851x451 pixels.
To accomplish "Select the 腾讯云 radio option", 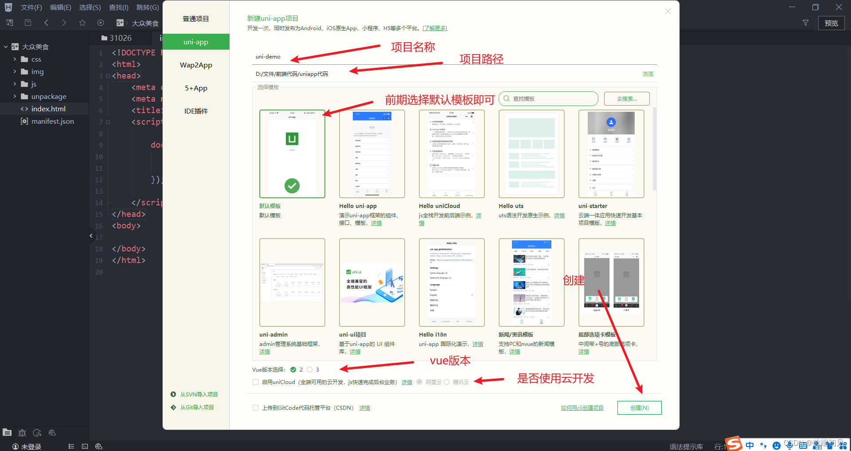I will (x=446, y=382).
